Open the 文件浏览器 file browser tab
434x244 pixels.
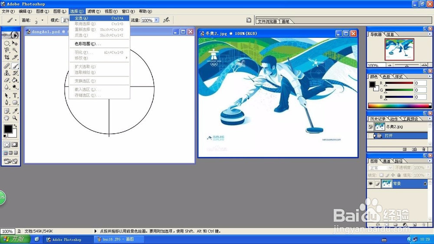coord(267,21)
